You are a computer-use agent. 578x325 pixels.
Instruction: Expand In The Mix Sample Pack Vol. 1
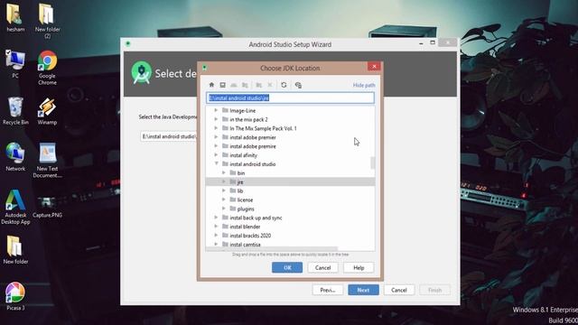click(217, 128)
